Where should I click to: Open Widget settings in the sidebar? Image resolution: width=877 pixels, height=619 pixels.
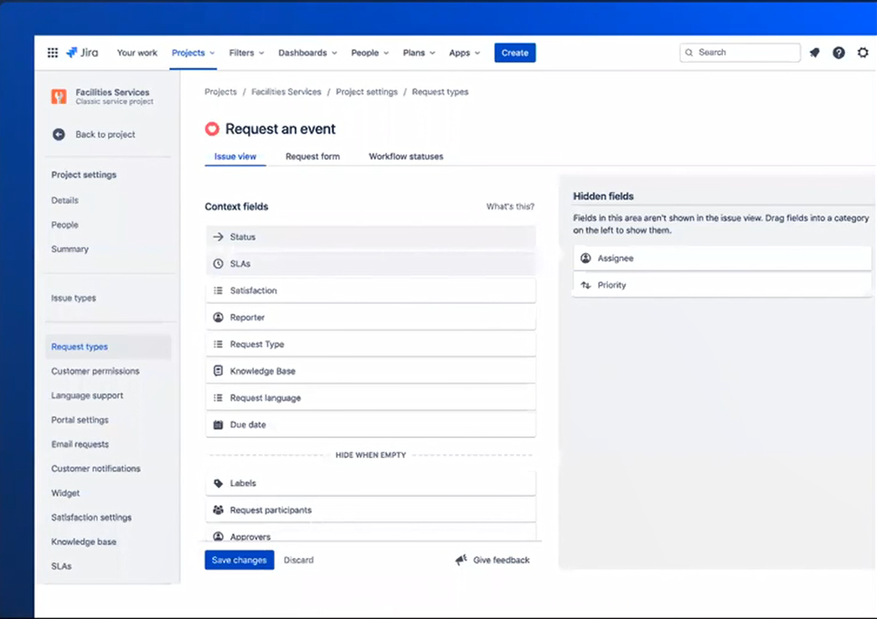pyautogui.click(x=65, y=493)
